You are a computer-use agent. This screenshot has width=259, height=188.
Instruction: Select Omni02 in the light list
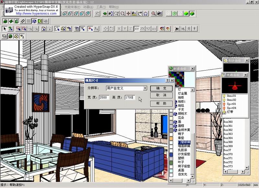pos(231,100)
